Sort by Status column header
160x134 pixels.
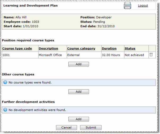click(x=130, y=48)
